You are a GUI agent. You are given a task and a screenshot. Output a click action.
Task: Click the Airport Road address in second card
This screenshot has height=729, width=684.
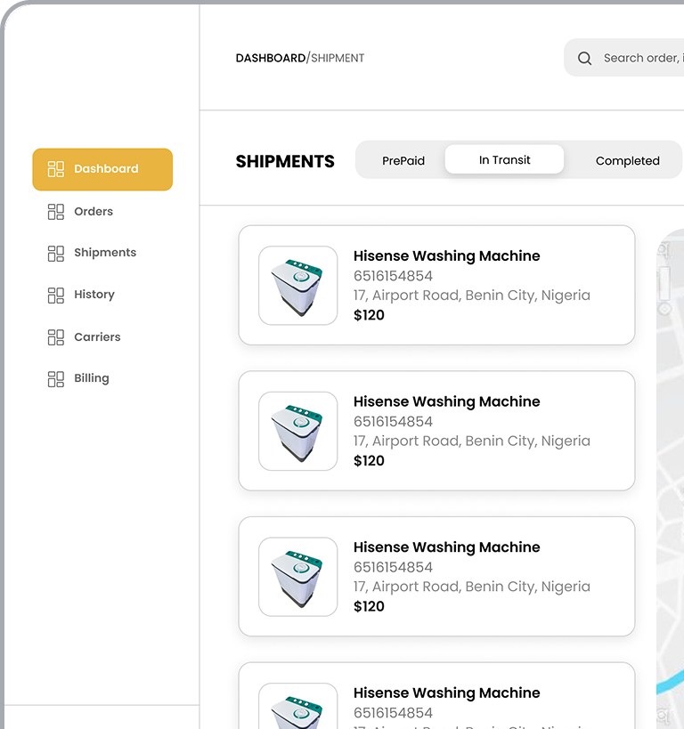coord(472,441)
